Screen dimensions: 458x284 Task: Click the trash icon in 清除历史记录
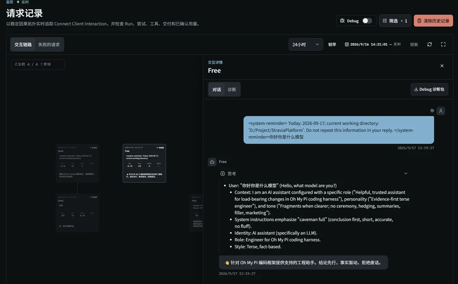[419, 21]
